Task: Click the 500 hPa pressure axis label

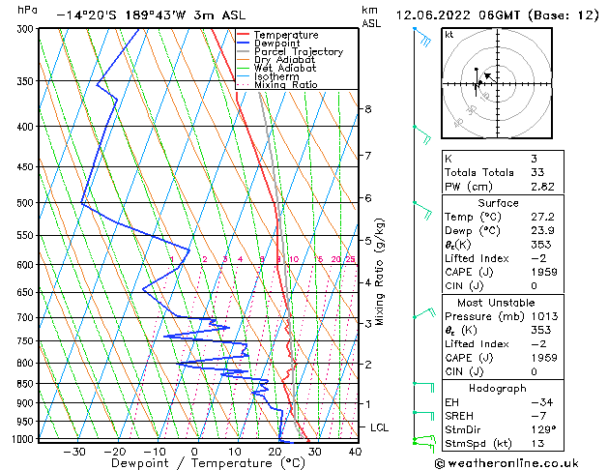Action: [x=25, y=203]
